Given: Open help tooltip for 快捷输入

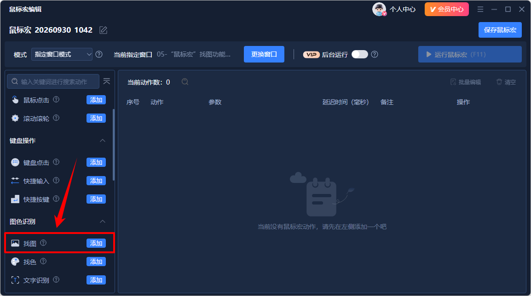Looking at the screenshot, I should tap(56, 180).
